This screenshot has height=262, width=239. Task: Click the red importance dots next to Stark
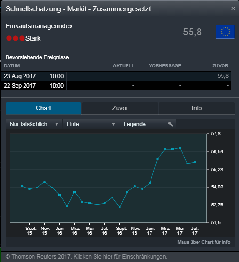click(x=16, y=38)
